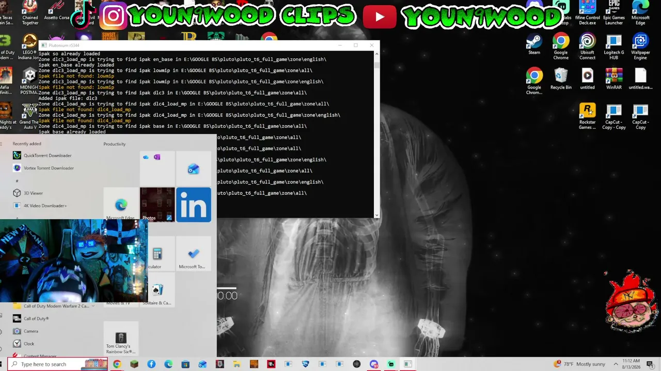
Task: Open Microsoft Store from the taskbar
Action: (x=185, y=364)
